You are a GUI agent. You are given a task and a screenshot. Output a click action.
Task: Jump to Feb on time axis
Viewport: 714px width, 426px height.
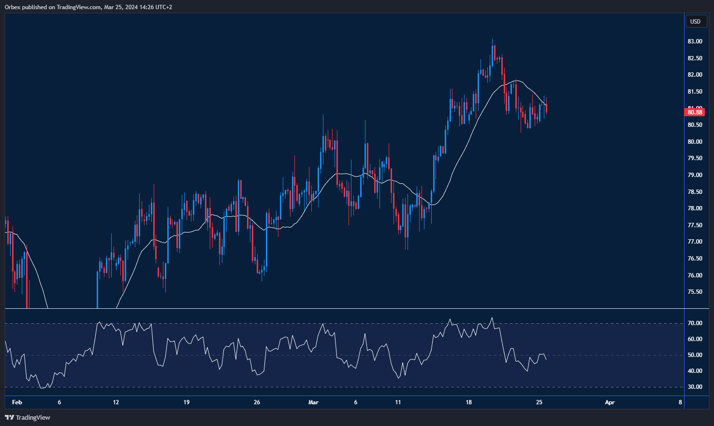[17, 402]
